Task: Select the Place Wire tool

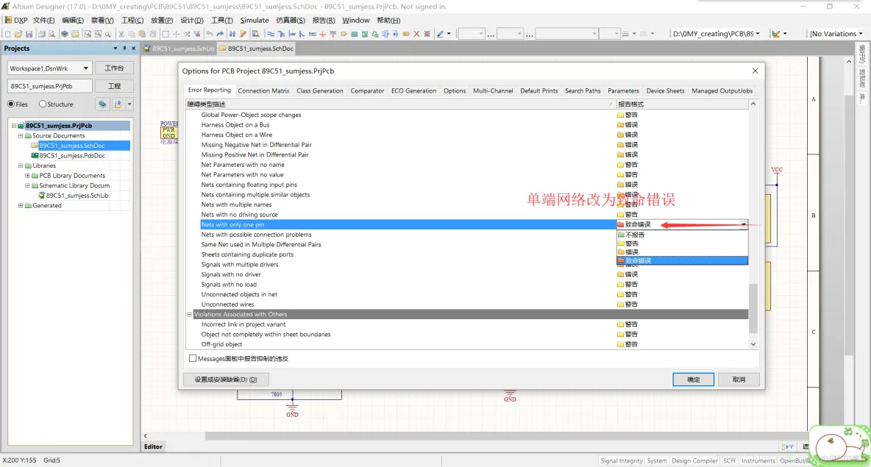Action: 271,34
